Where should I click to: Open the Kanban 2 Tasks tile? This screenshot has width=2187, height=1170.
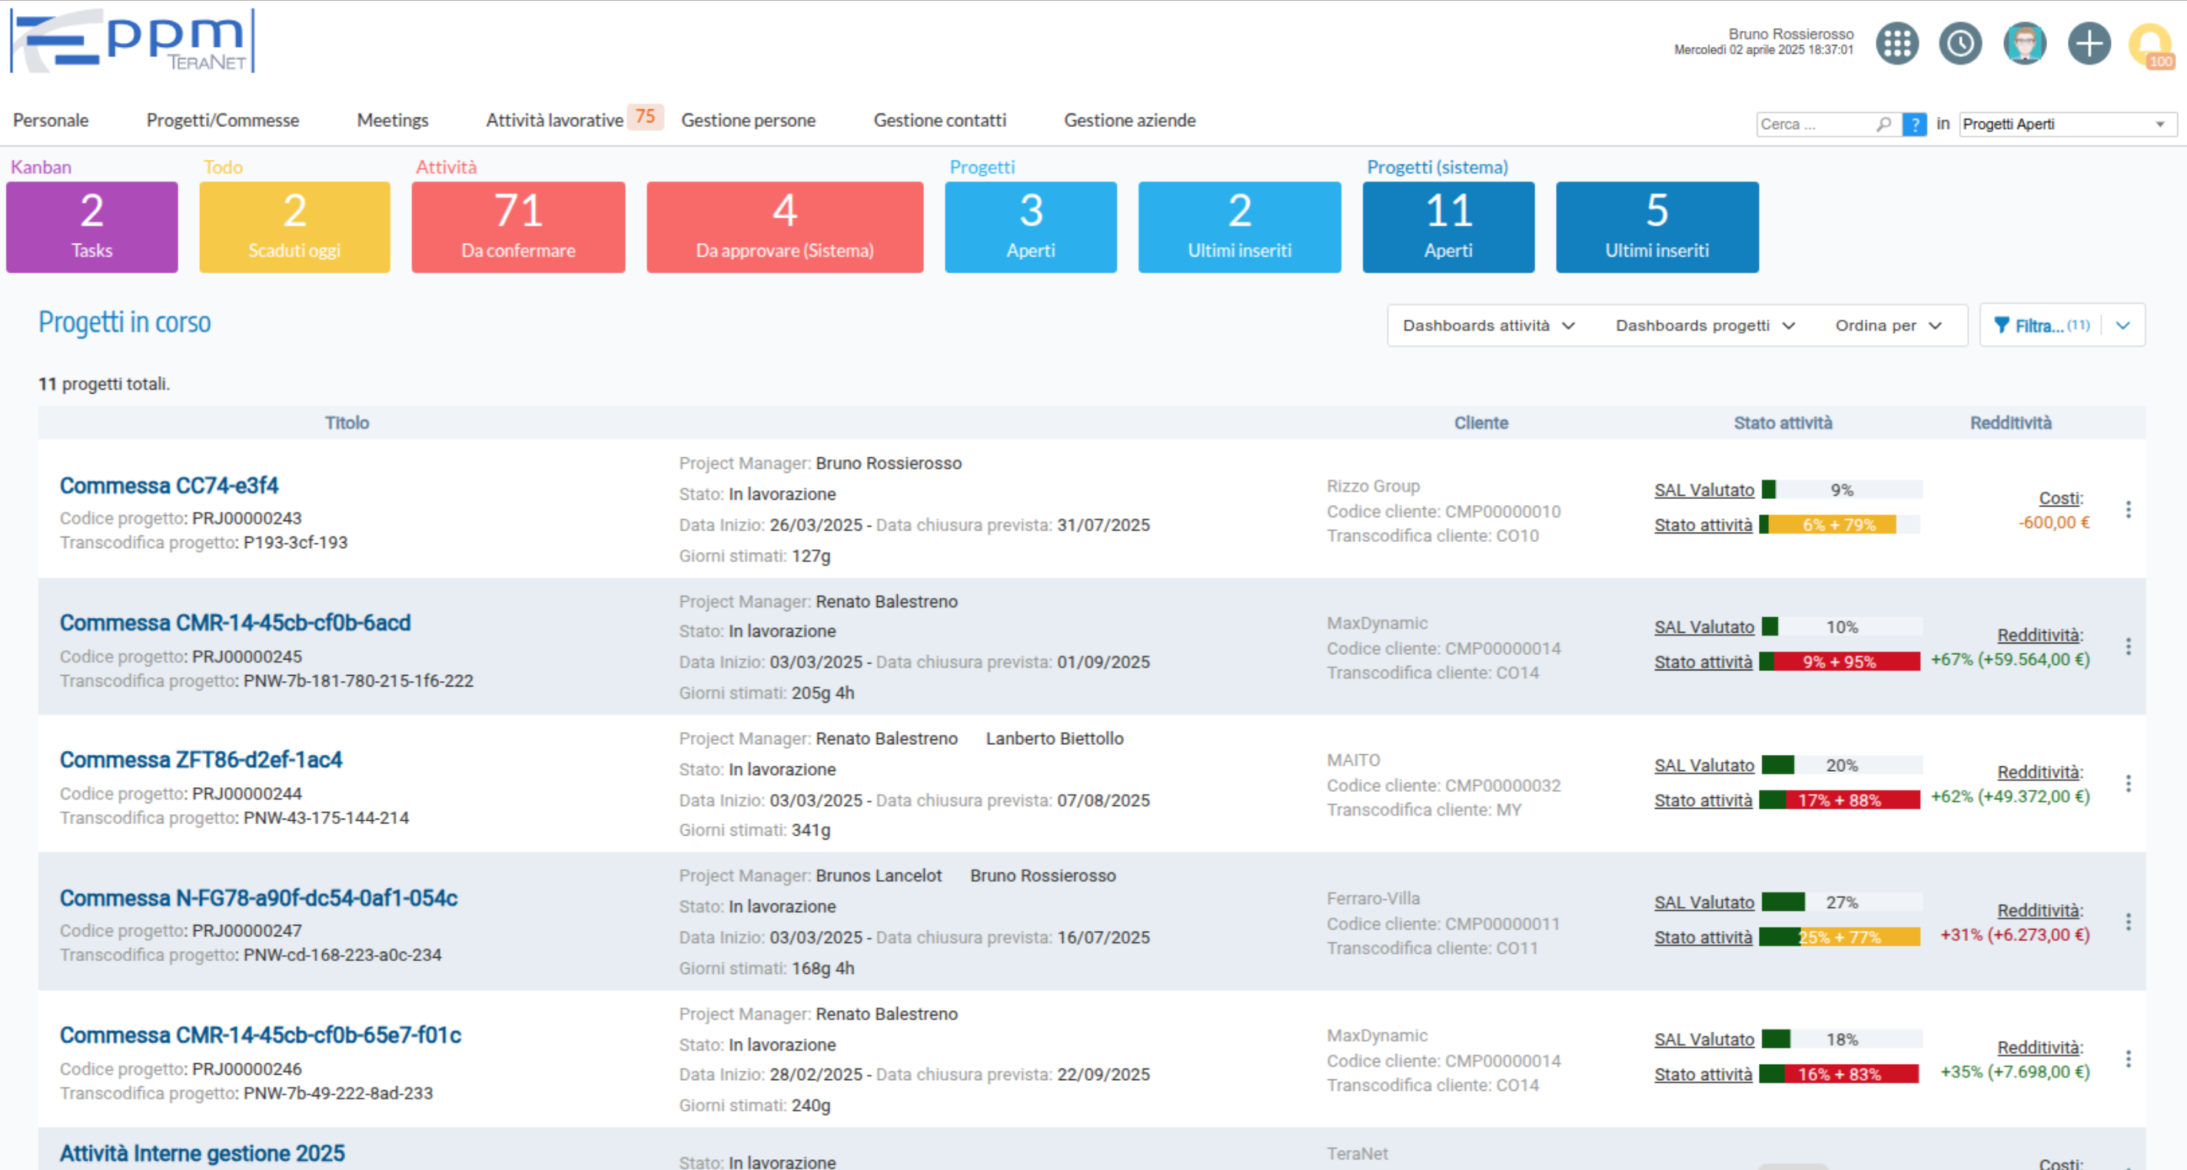pos(91,227)
